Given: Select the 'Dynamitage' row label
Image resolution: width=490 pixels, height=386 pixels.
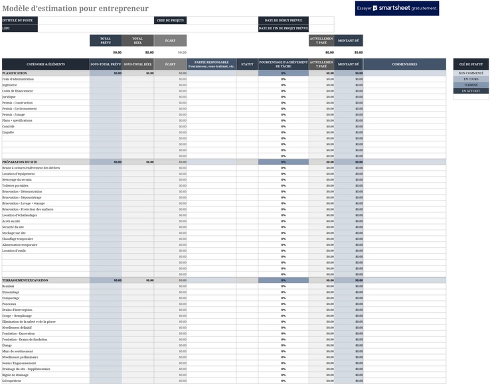Looking at the screenshot, I should [x=11, y=292].
